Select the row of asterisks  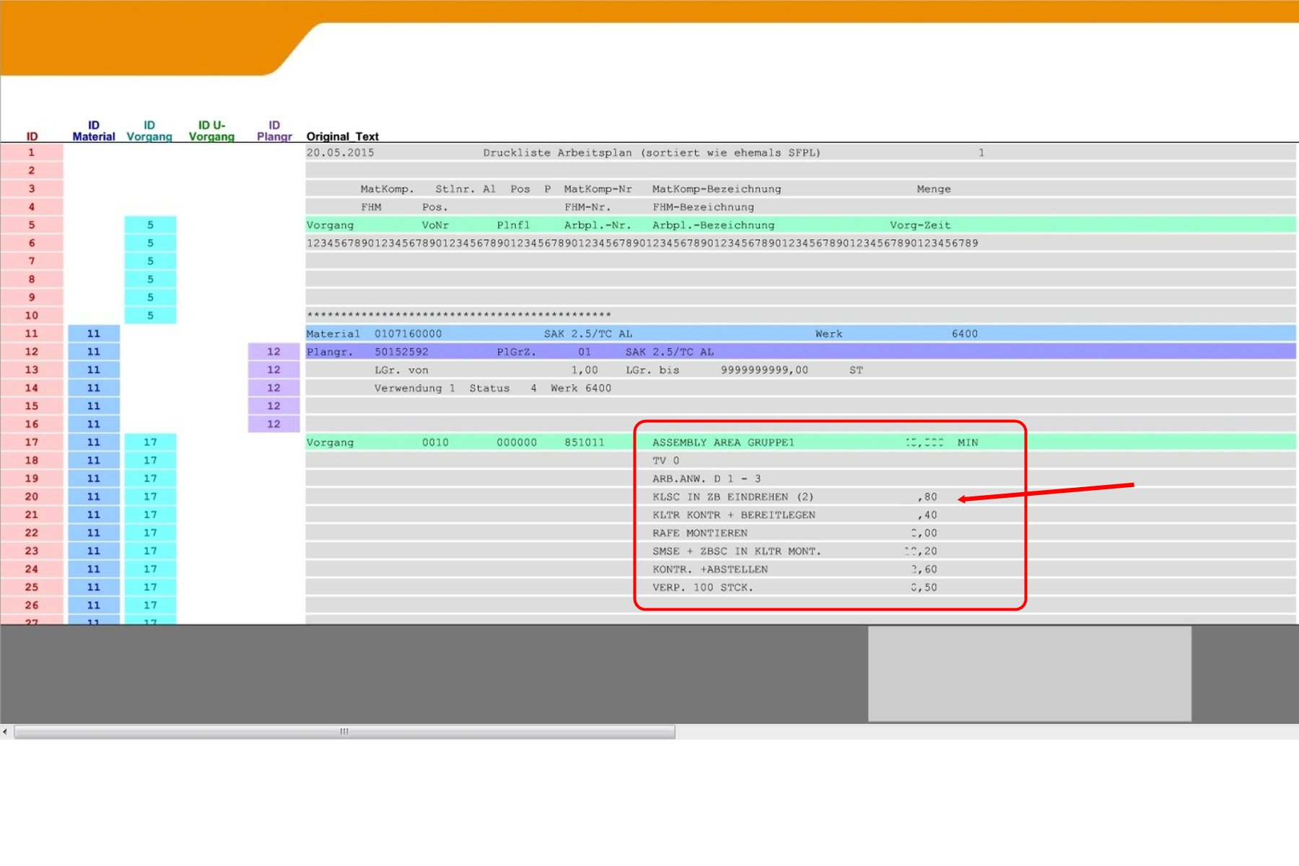coord(800,315)
